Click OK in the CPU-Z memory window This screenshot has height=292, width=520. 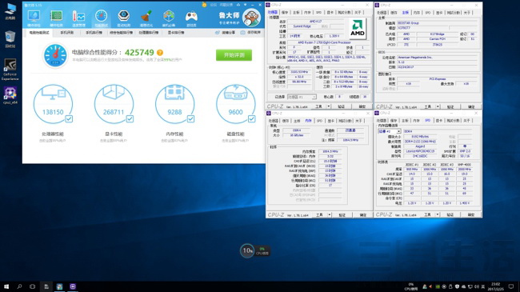363,215
